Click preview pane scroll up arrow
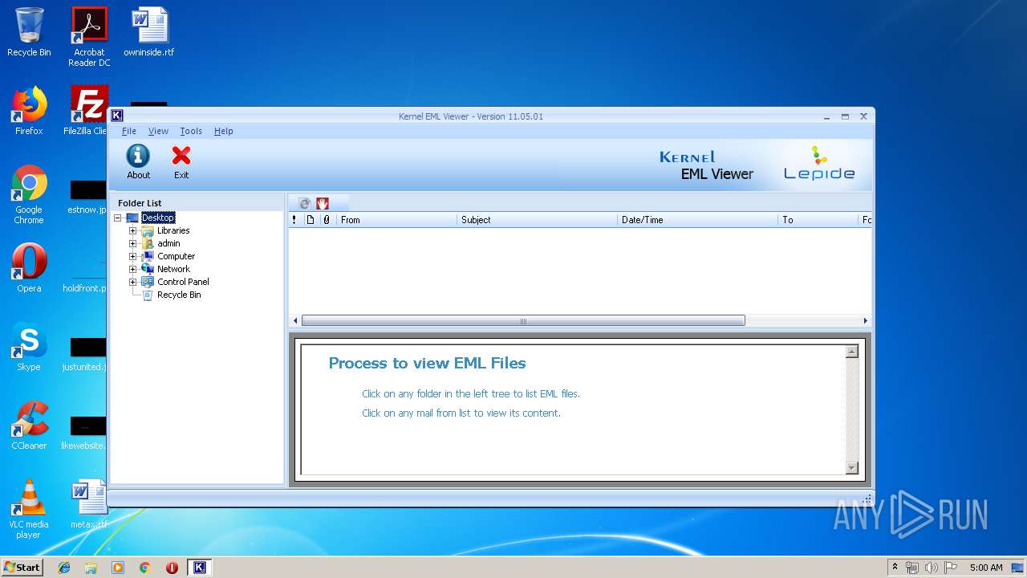This screenshot has height=578, width=1027. pos(852,352)
